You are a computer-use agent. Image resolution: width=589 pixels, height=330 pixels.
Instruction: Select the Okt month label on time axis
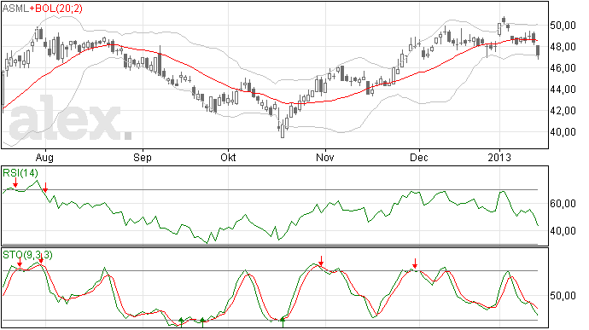228,157
